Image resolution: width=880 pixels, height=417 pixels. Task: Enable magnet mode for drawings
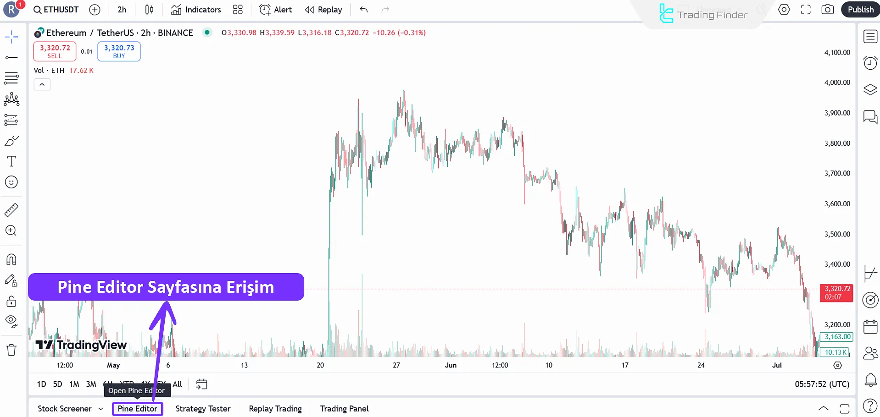[11, 259]
